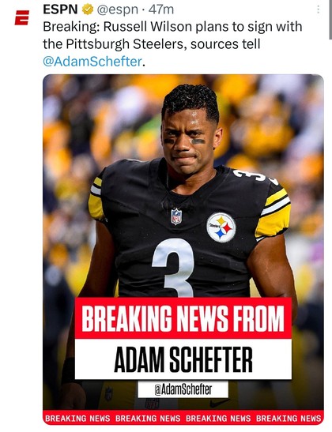Open the 47m tweet timestamp
This screenshot has width=332, height=432.
tap(161, 9)
